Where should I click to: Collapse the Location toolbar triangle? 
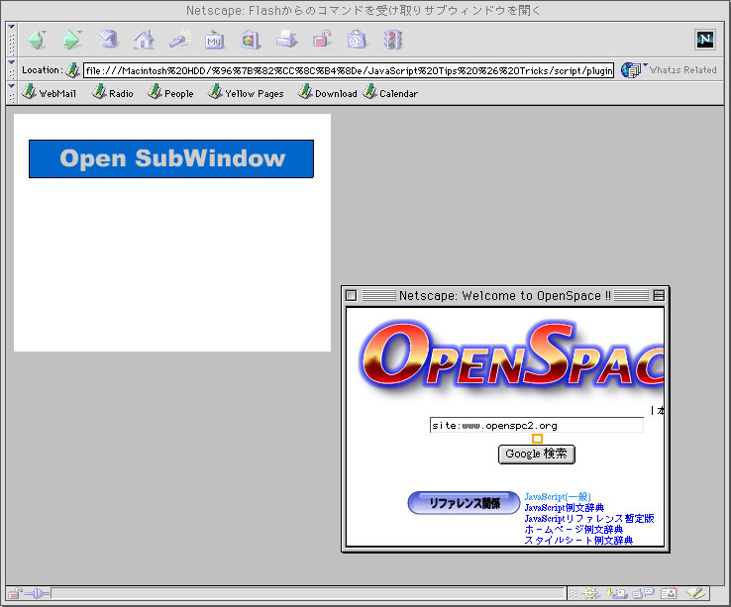[x=12, y=62]
